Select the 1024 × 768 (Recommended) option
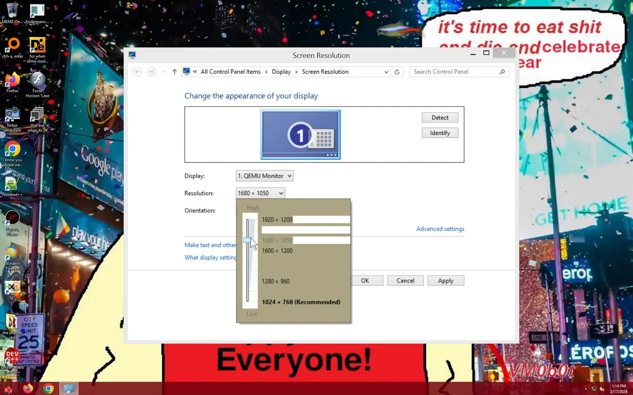Screen dimensions: 633x395 pyautogui.click(x=301, y=302)
